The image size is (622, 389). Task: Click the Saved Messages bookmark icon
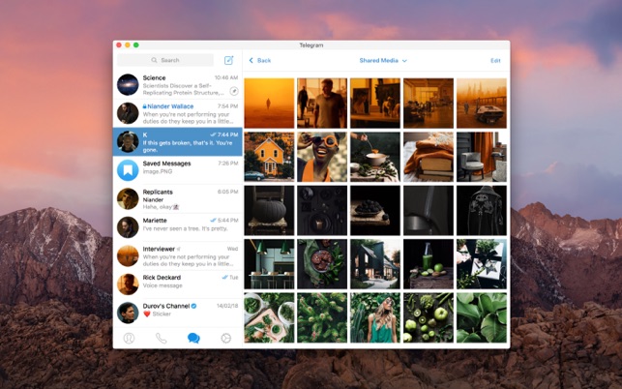point(128,170)
